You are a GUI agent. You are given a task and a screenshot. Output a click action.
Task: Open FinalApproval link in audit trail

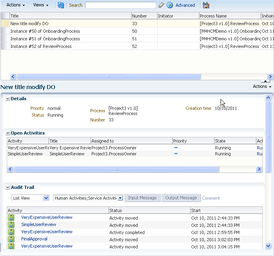click(x=34, y=239)
